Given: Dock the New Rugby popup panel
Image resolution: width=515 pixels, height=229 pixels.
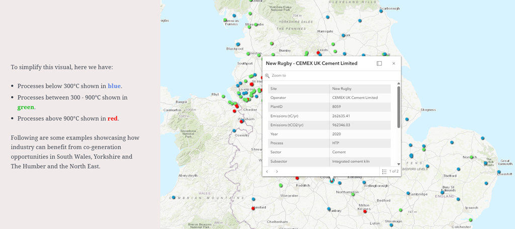Looking at the screenshot, I should (x=379, y=63).
